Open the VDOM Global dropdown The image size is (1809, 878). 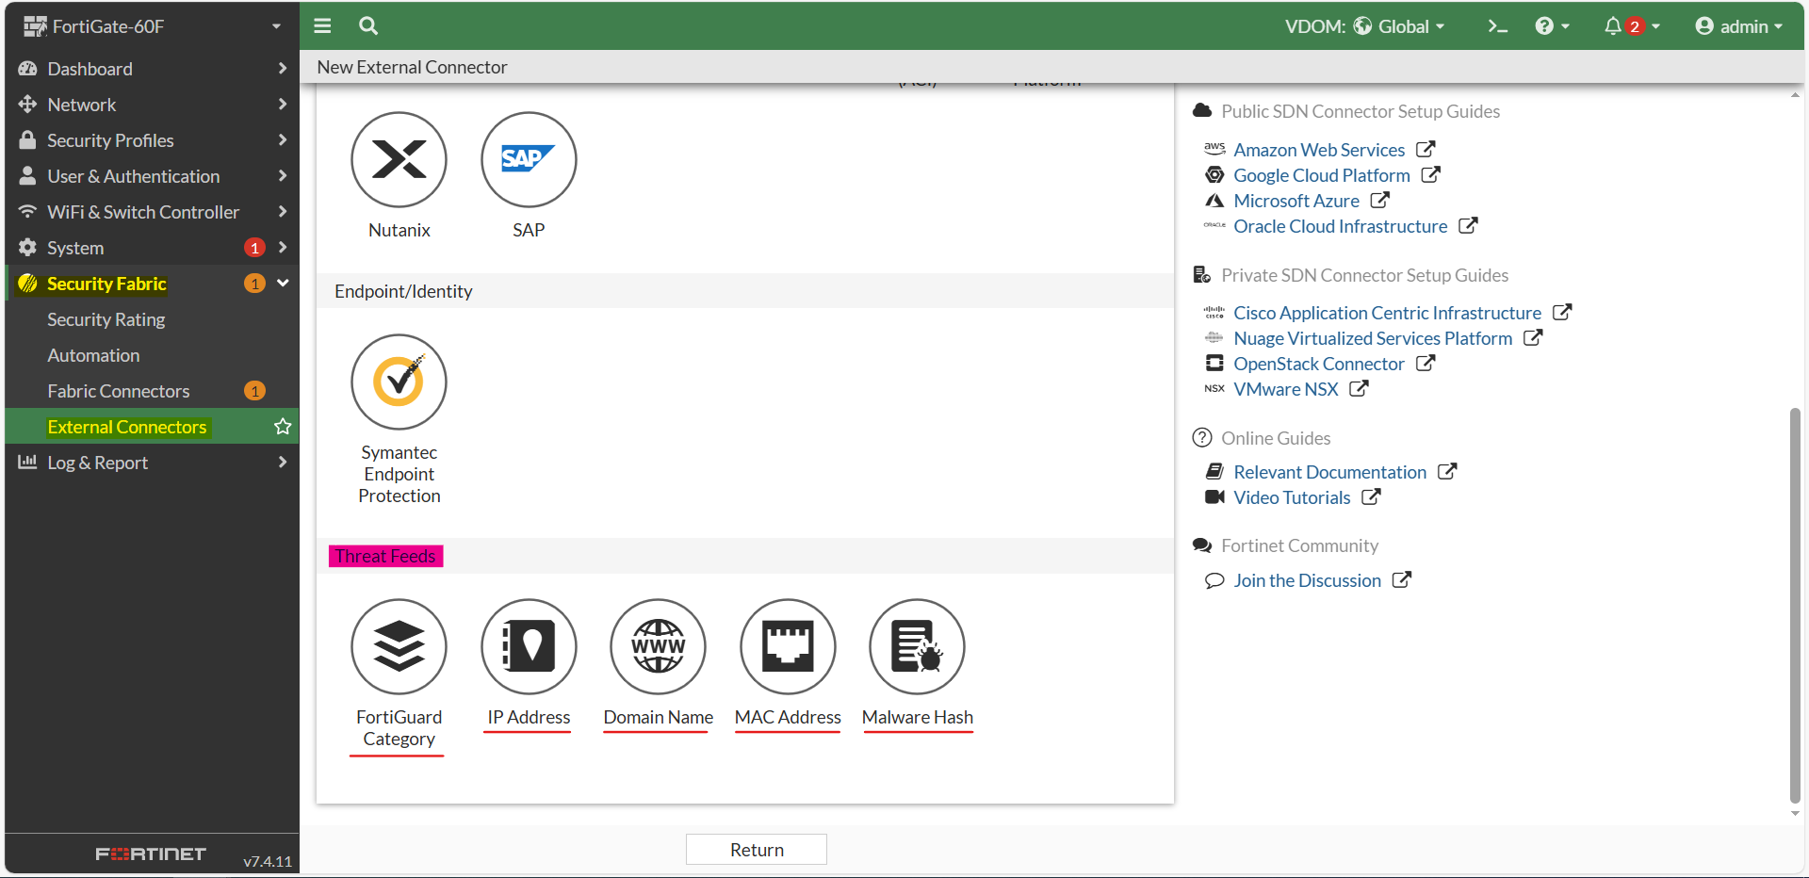click(1364, 26)
